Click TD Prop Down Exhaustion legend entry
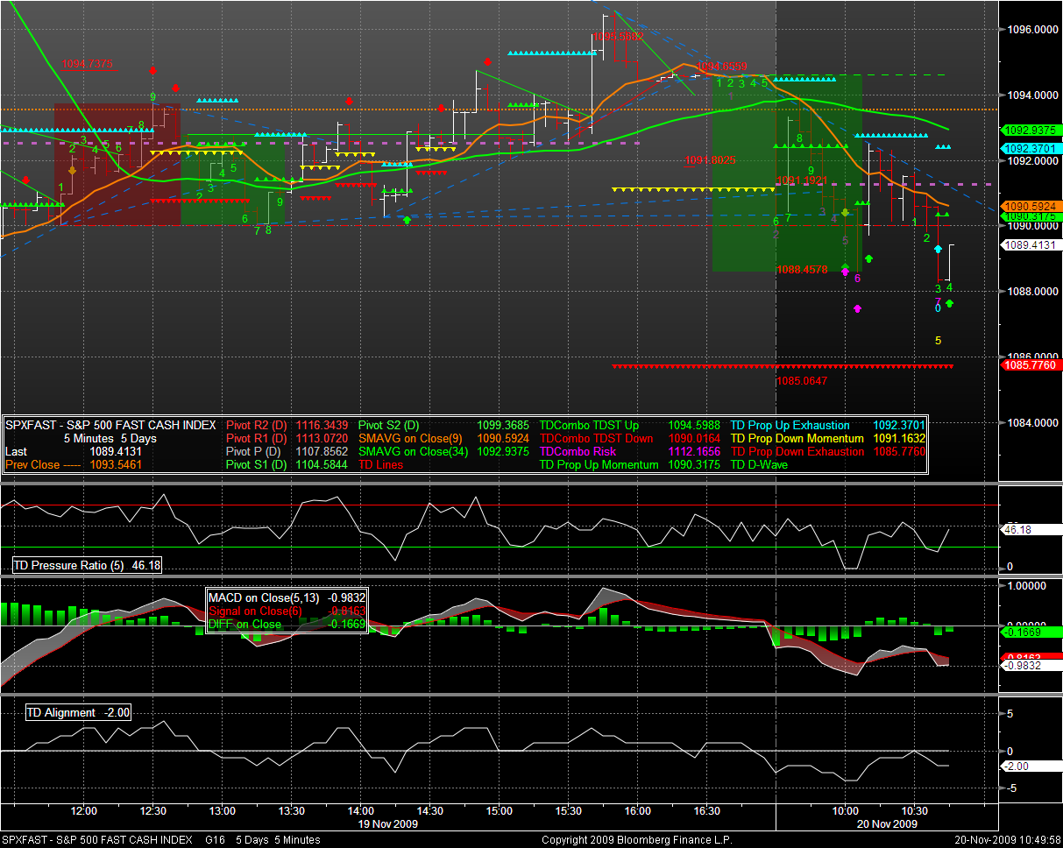The width and height of the screenshot is (1063, 848). 797,451
